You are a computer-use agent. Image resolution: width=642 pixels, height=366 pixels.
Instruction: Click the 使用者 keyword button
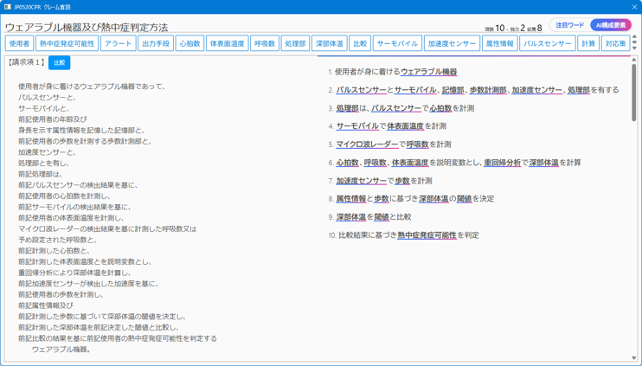19,43
